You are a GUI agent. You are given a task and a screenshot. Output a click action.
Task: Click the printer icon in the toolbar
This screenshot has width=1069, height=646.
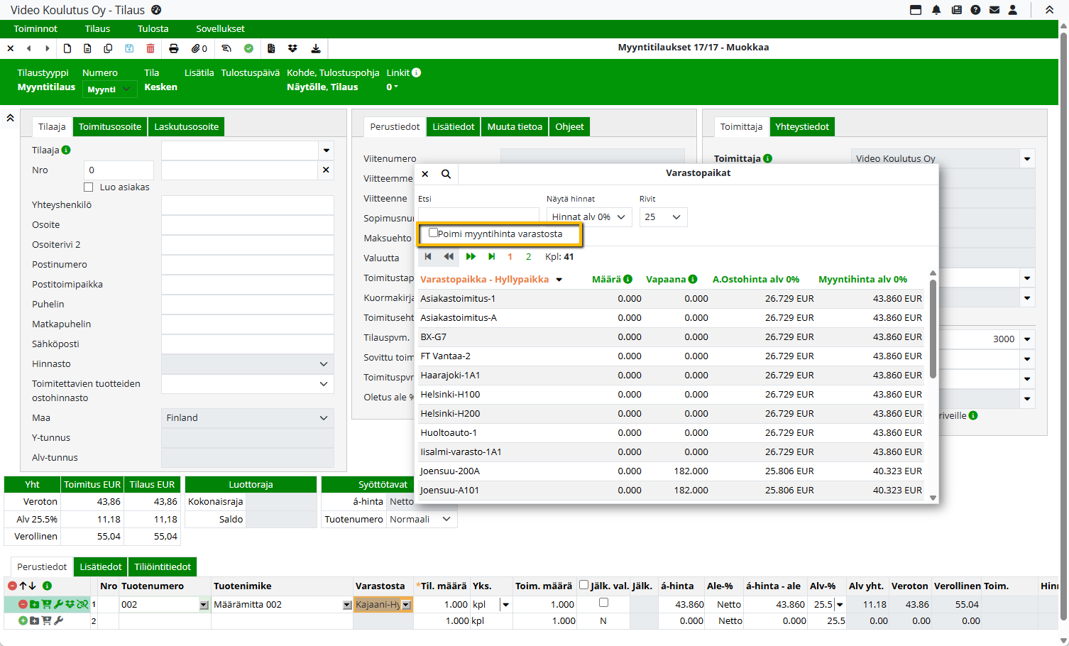(x=174, y=48)
